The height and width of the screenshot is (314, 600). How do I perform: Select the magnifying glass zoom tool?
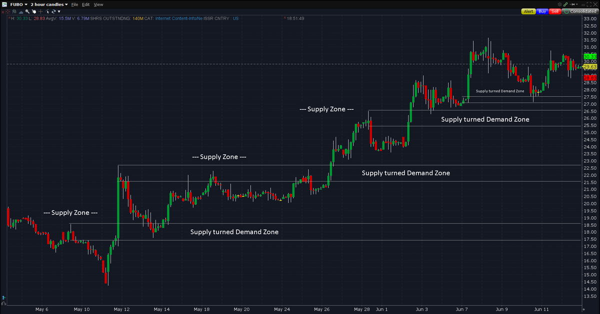[27, 11]
